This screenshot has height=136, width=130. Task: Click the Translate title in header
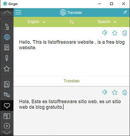(x=75, y=13)
